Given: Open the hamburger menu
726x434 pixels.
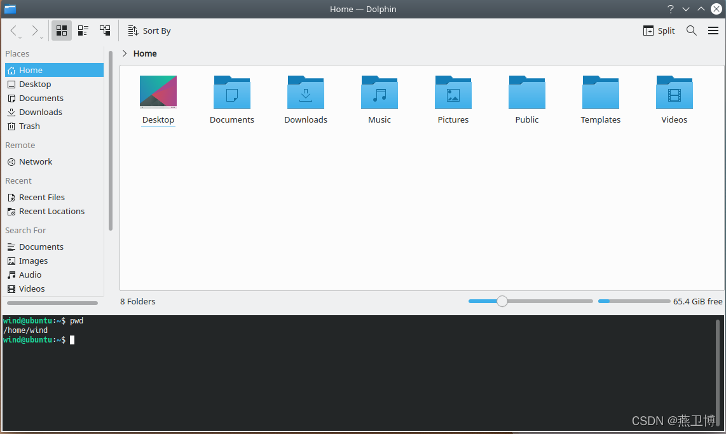Looking at the screenshot, I should (713, 31).
